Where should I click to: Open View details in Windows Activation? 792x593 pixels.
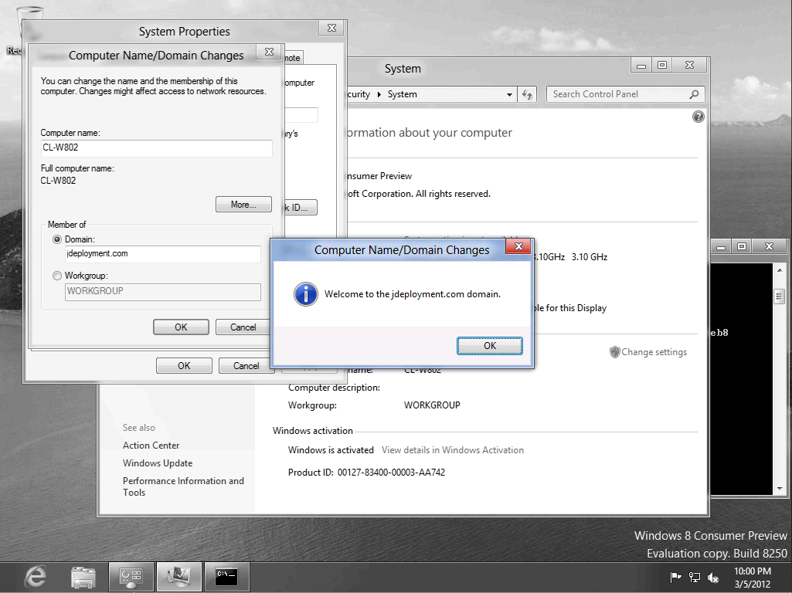pyautogui.click(x=453, y=449)
